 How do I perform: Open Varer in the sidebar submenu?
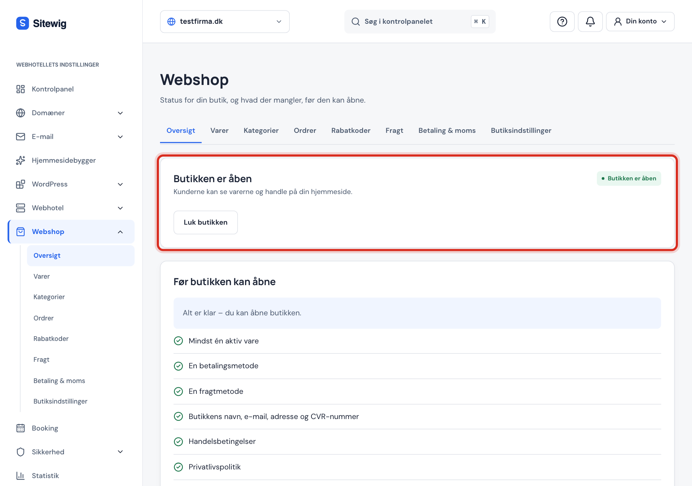[81, 276]
